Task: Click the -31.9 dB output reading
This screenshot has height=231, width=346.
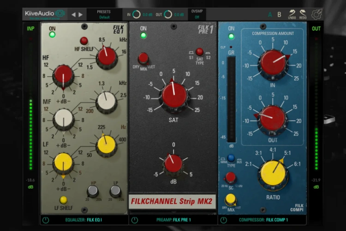Action: click(316, 180)
